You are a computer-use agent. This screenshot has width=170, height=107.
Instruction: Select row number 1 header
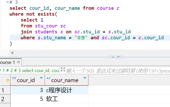(x=3, y=90)
